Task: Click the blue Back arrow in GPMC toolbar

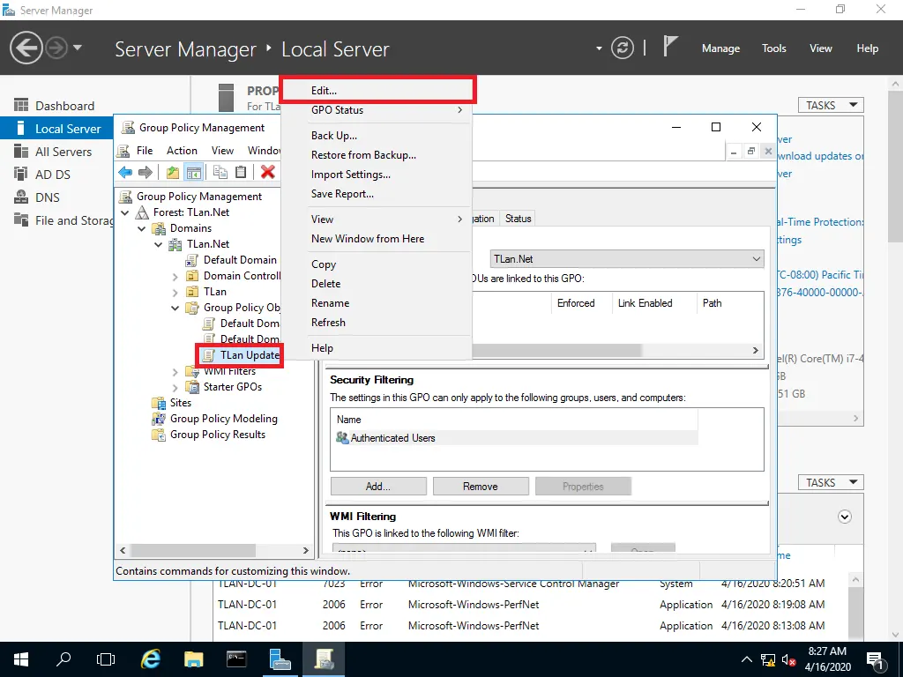Action: (125, 173)
